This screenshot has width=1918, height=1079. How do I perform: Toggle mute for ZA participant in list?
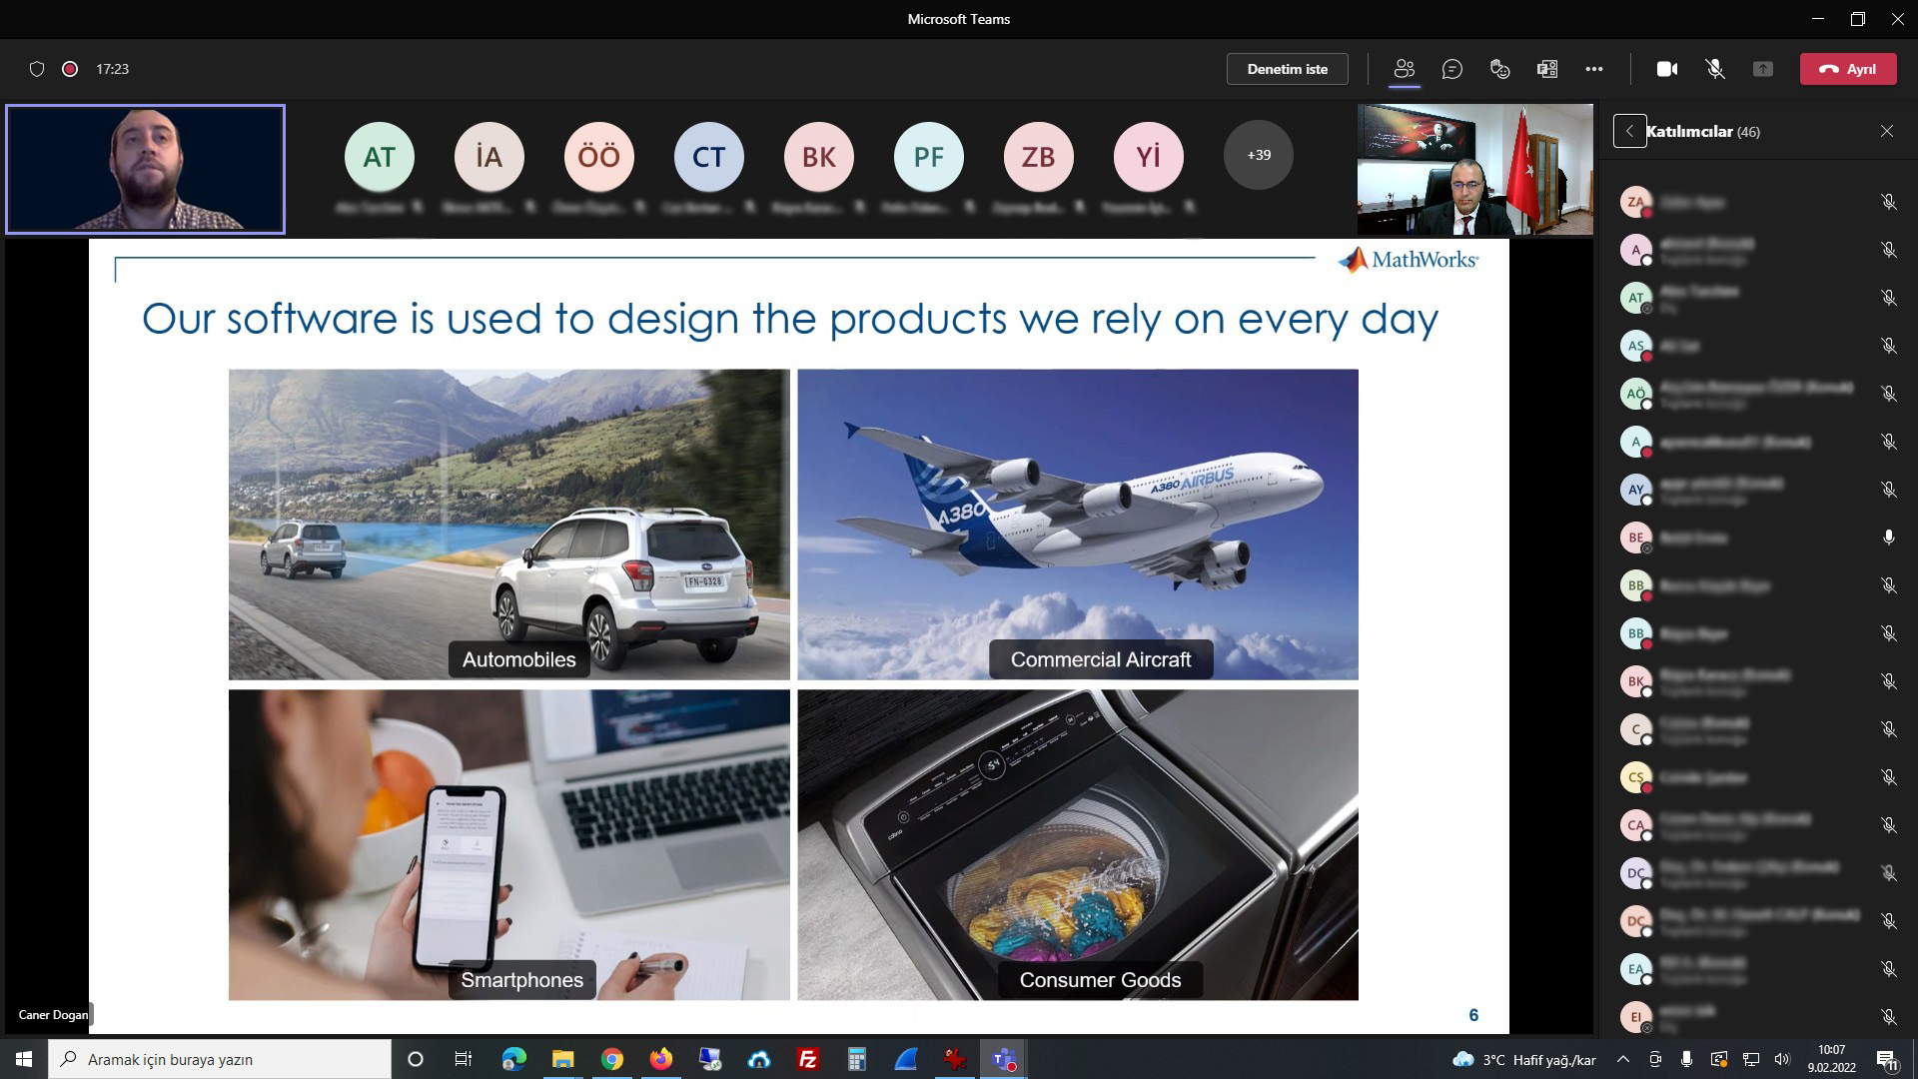tap(1888, 202)
